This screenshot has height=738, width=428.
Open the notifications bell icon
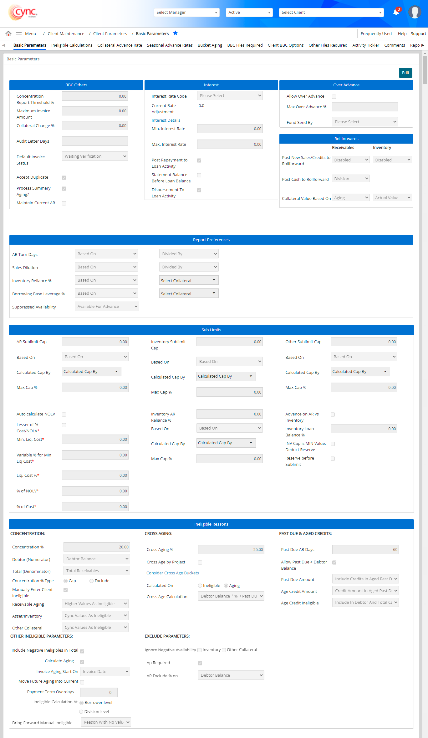click(396, 12)
